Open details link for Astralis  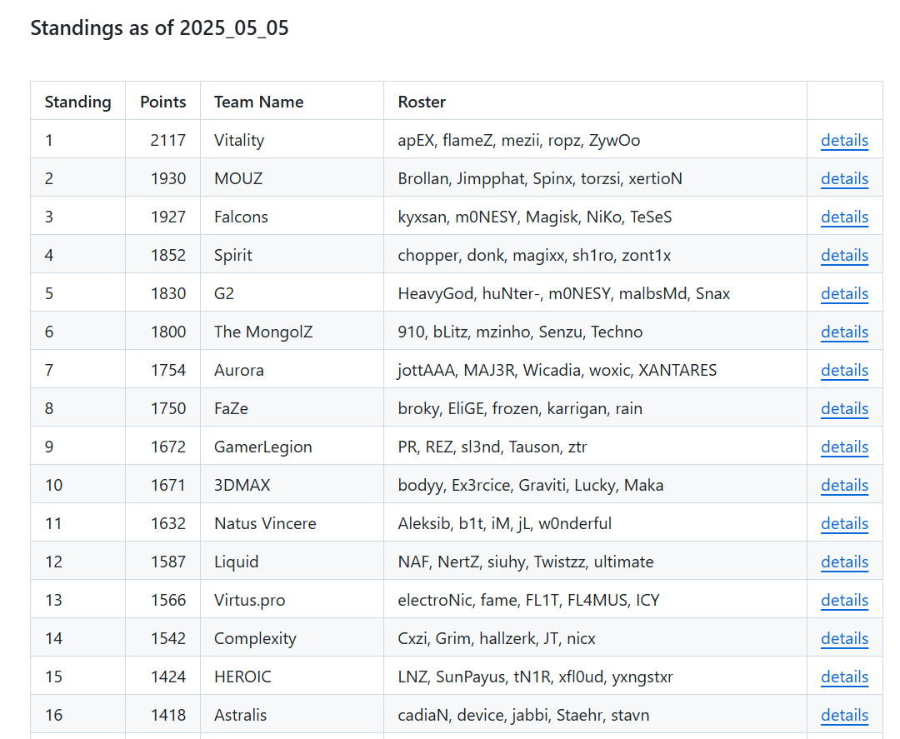coord(844,715)
